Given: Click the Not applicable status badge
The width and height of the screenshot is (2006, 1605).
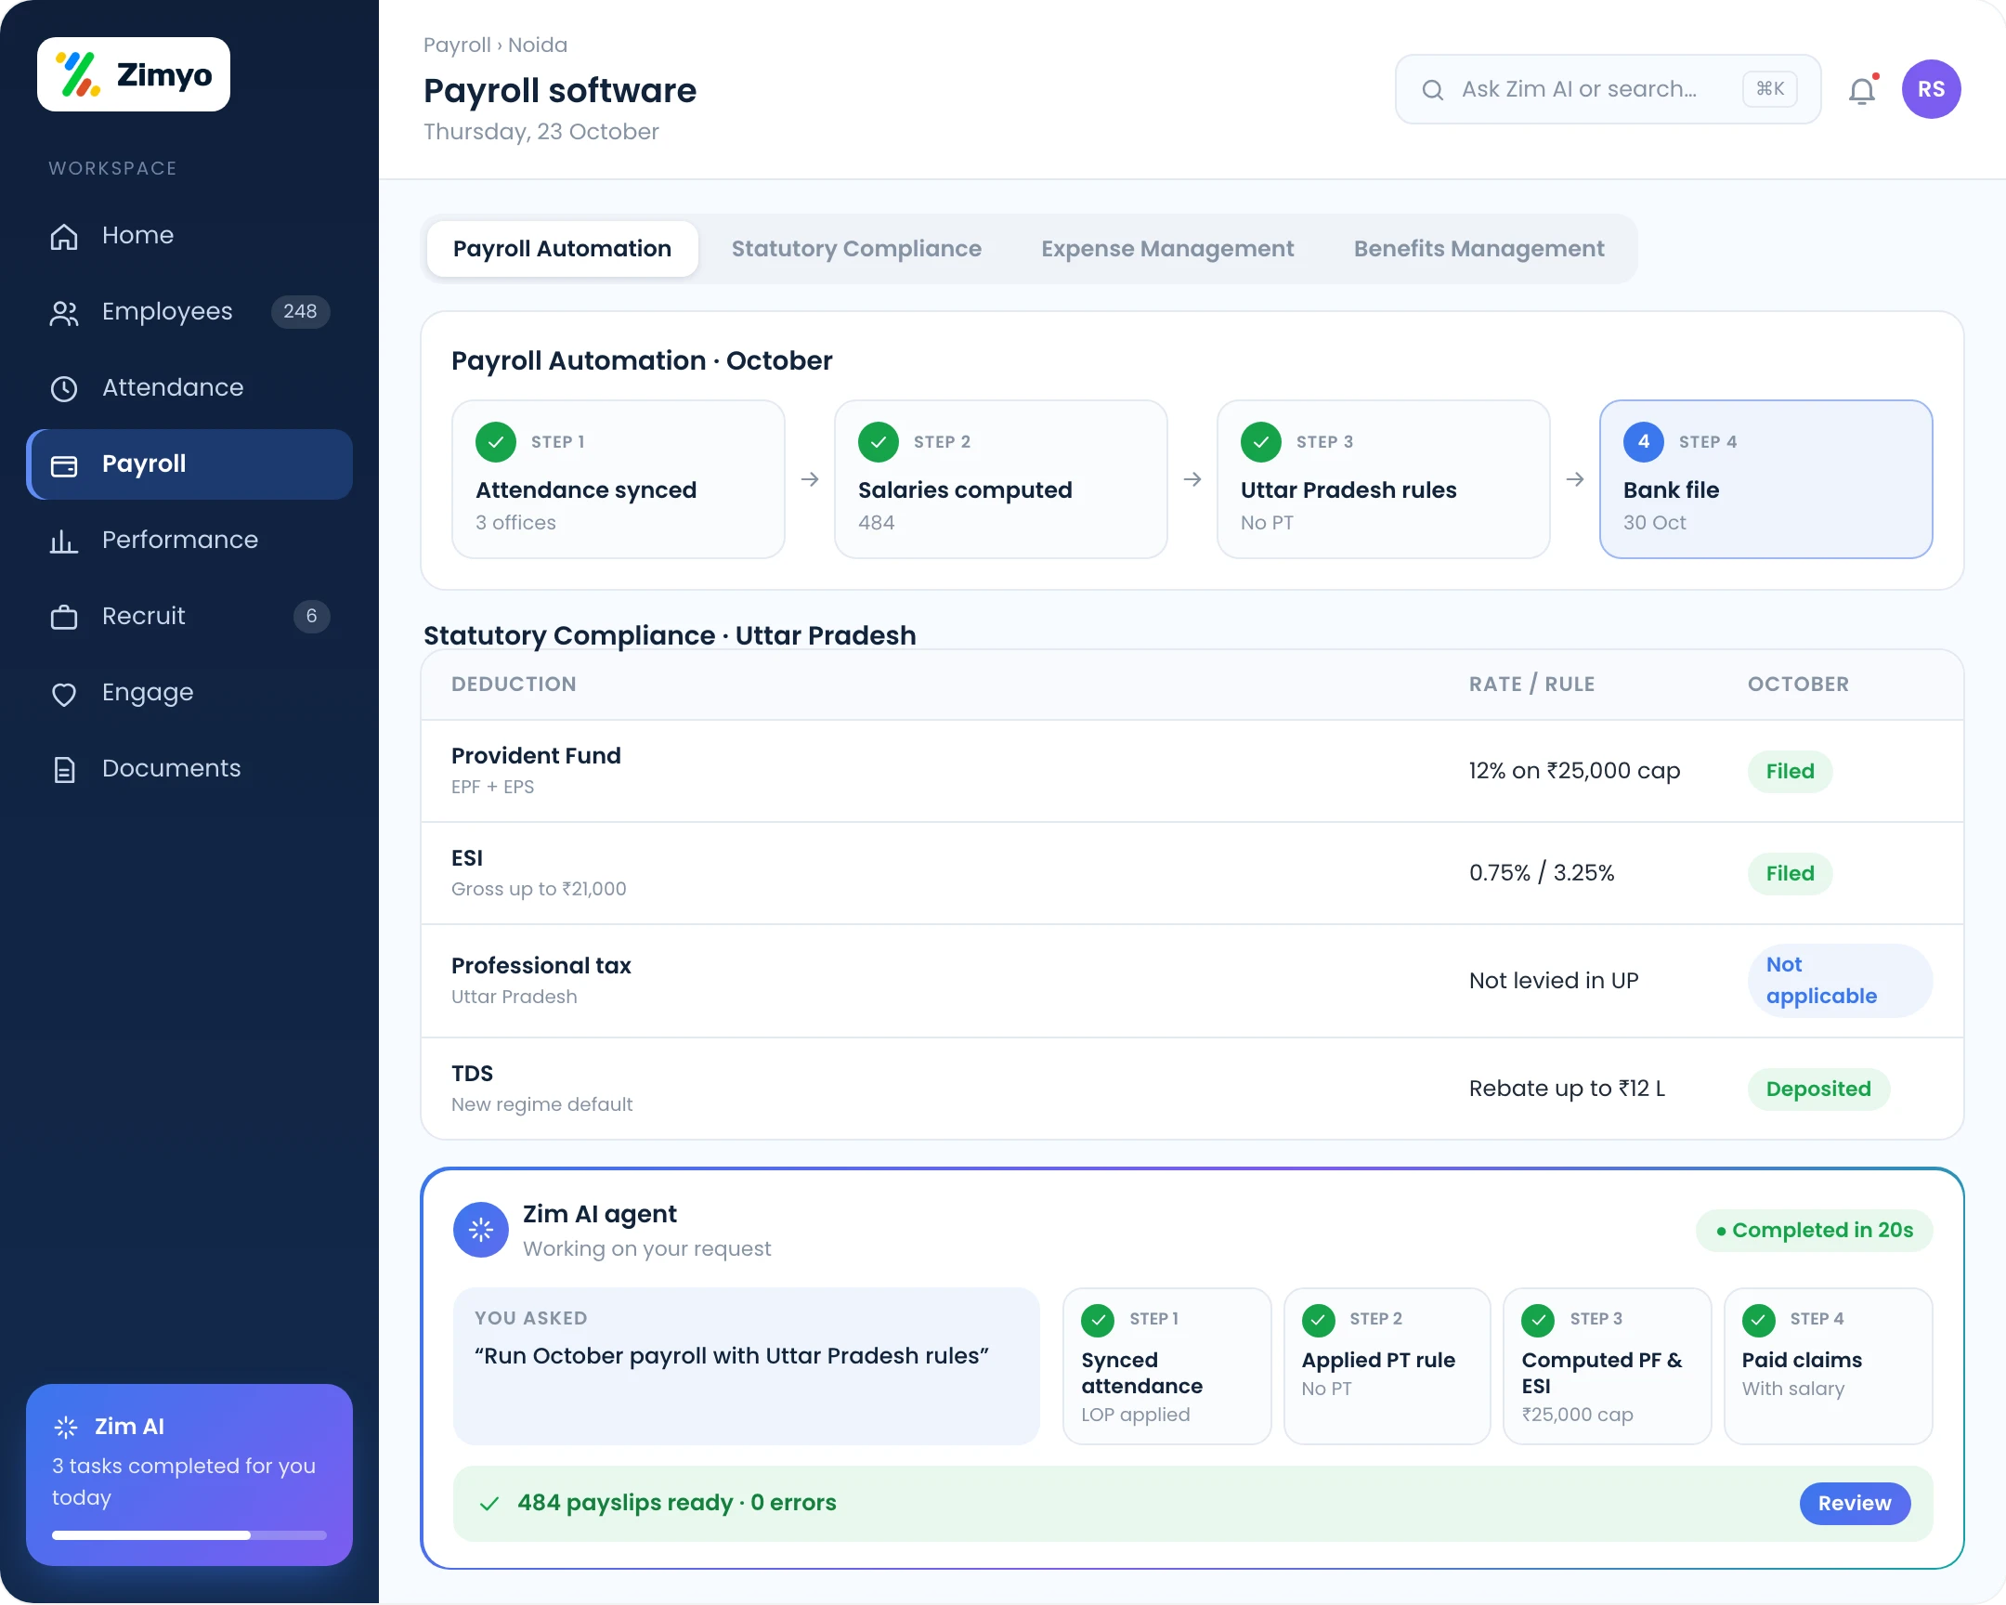Looking at the screenshot, I should 1840,982.
